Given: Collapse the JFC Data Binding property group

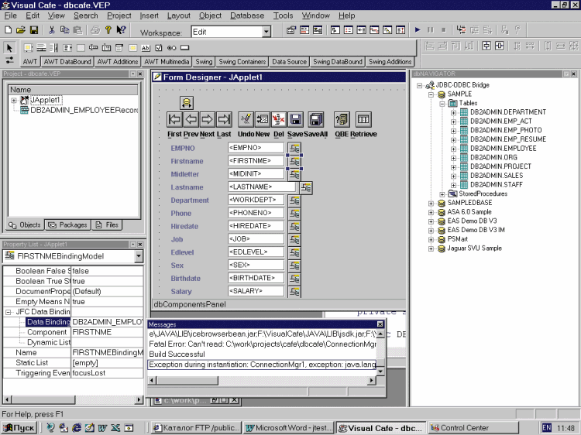Looking at the screenshot, I should coord(9,312).
